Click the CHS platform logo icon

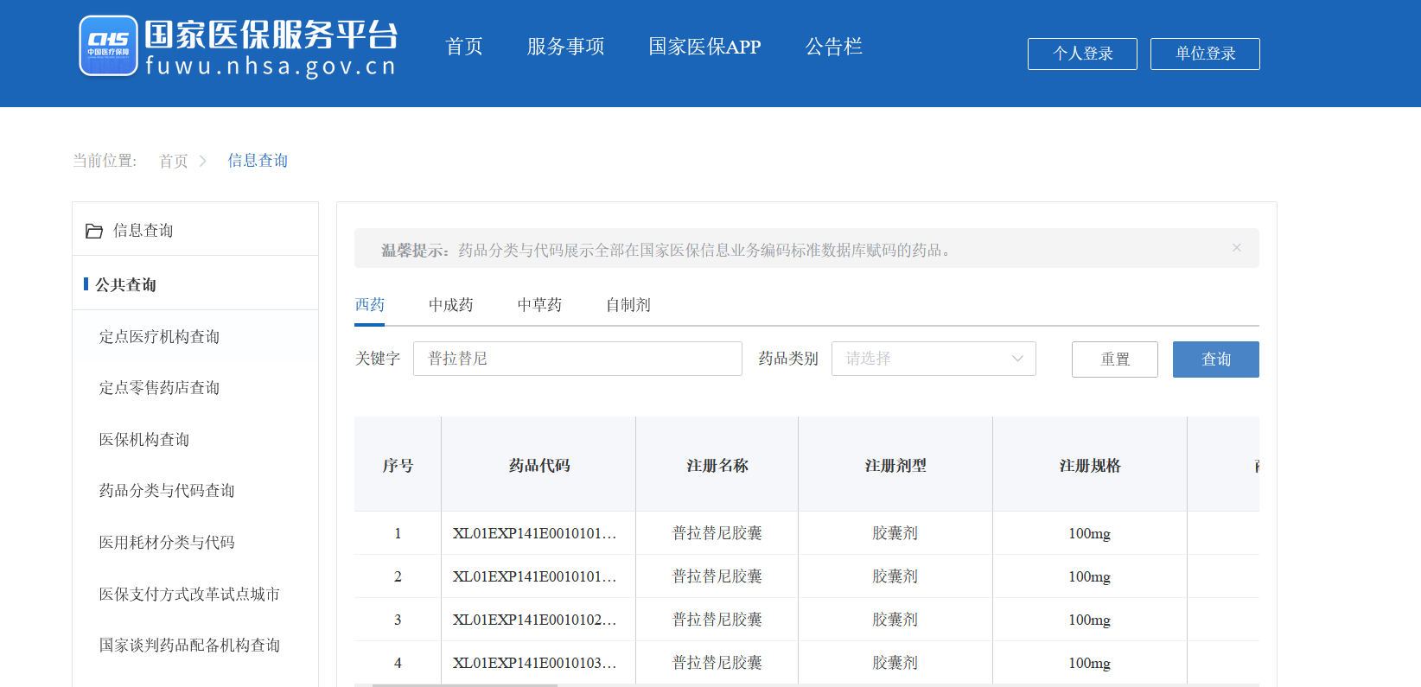(108, 46)
